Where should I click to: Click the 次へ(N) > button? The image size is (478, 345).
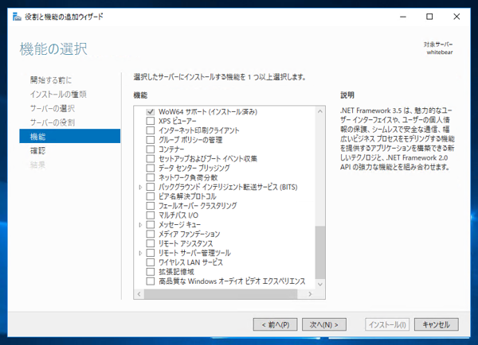324,324
